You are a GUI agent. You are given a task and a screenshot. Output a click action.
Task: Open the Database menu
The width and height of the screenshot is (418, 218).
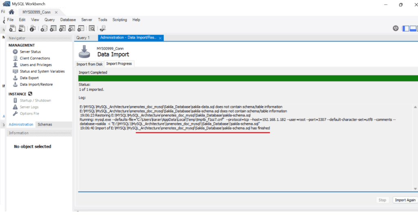(68, 20)
